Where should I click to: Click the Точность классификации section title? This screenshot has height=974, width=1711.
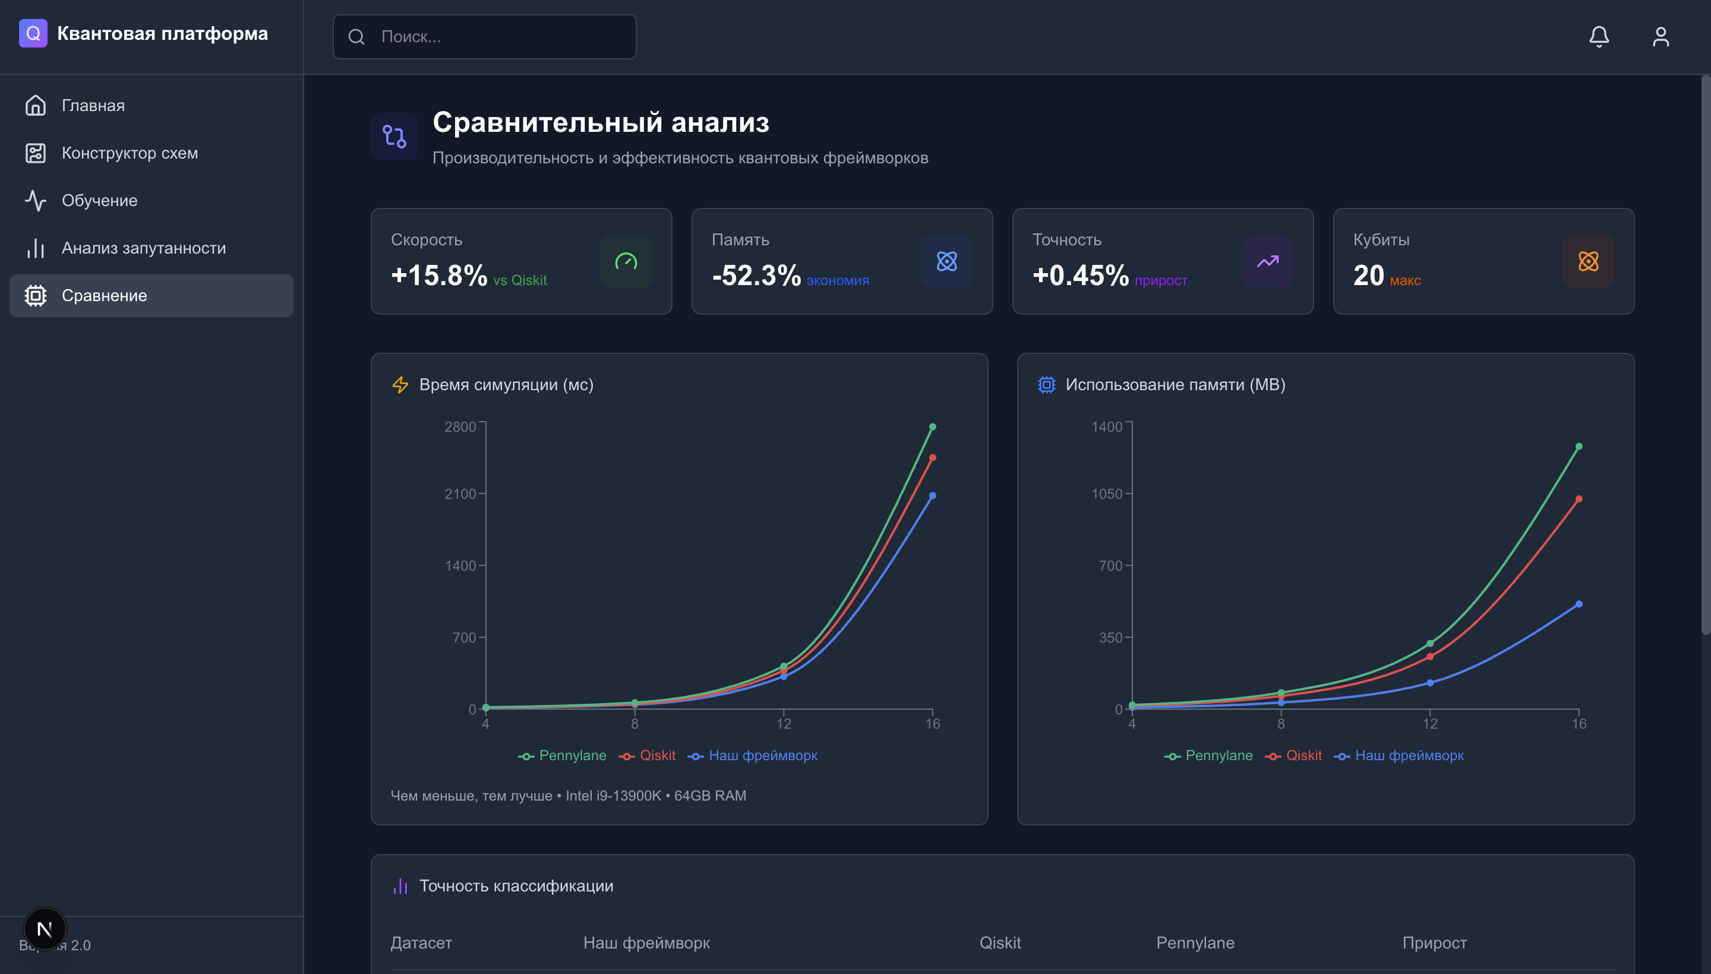[x=517, y=886]
